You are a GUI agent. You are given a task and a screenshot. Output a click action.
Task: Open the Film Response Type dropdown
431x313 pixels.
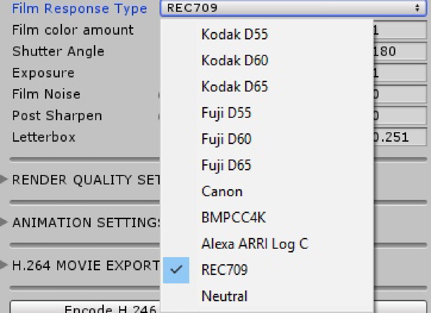pyautogui.click(x=294, y=8)
